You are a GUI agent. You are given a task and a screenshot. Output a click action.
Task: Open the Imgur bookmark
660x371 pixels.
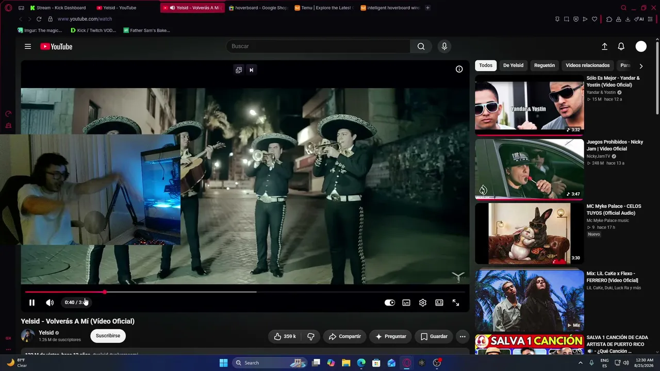[x=40, y=30]
